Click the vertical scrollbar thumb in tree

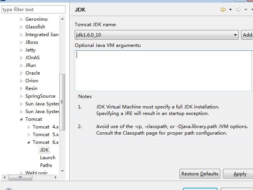[x=62, y=102]
